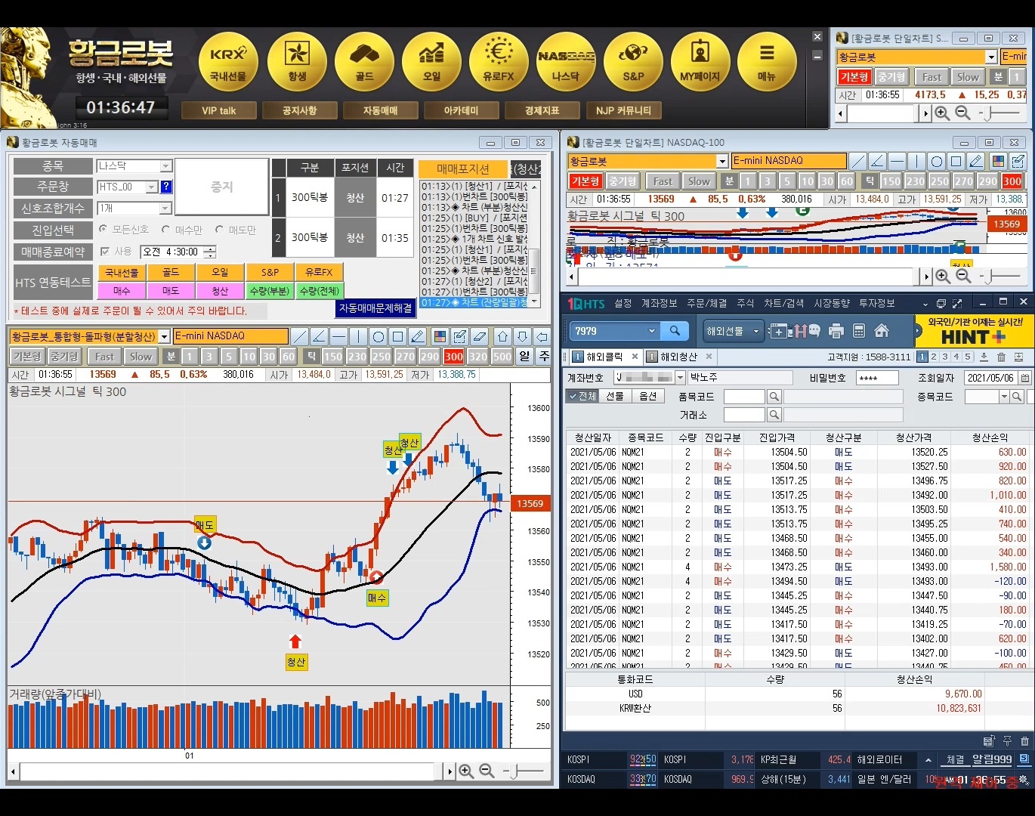Viewport: 1035px width, 816px height.
Task: Open the S&P round icon
Action: coord(633,63)
